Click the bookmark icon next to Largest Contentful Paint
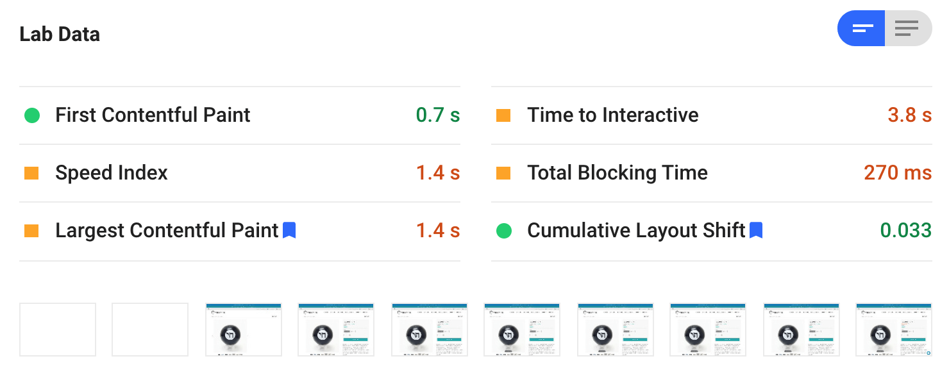The image size is (949, 386). click(289, 230)
